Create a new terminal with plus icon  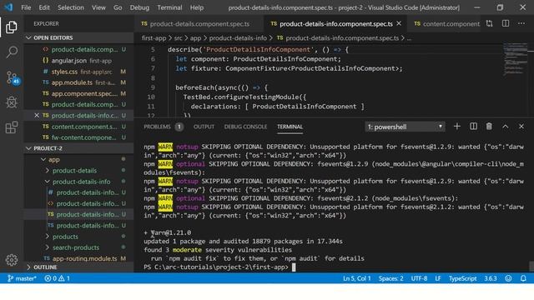[457, 127]
